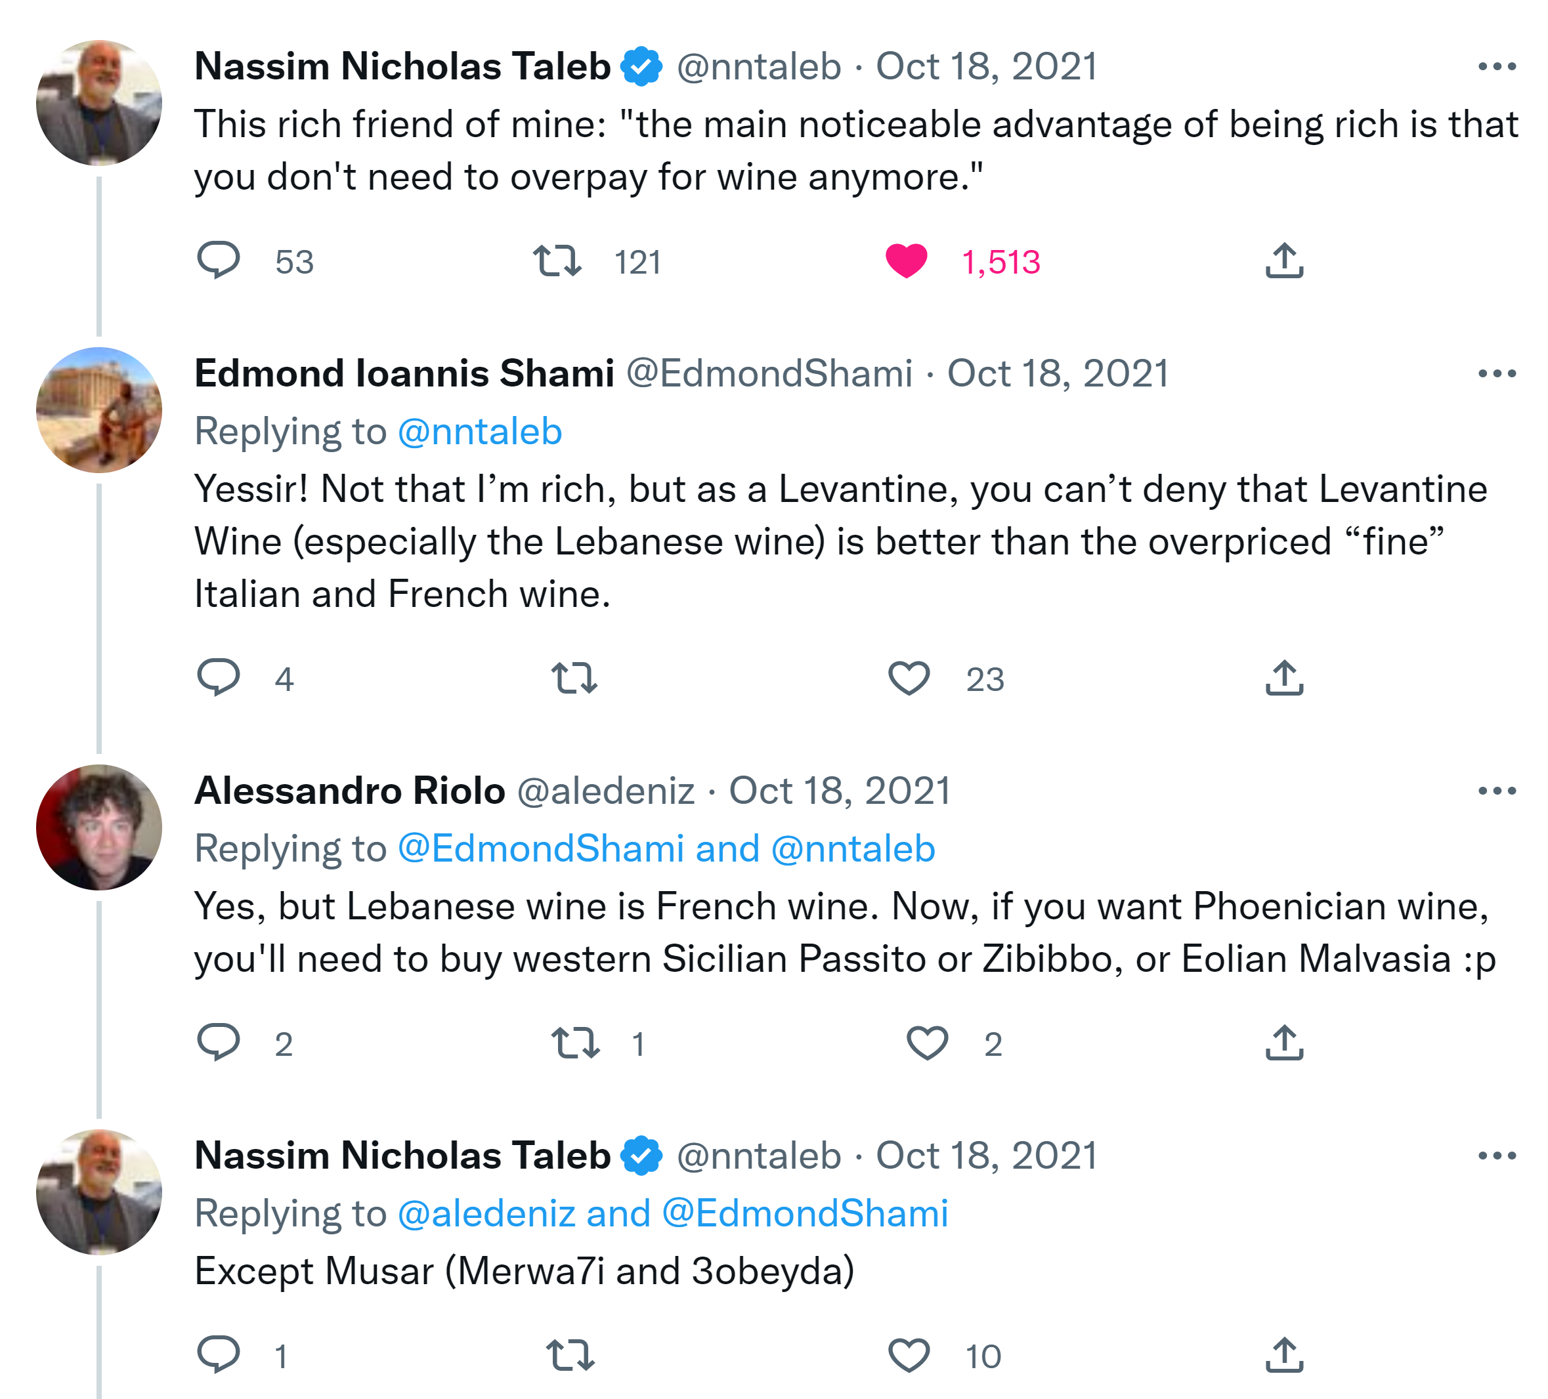Open more options on Edmond Shami's tweet
This screenshot has width=1548, height=1399.
coord(1495,374)
